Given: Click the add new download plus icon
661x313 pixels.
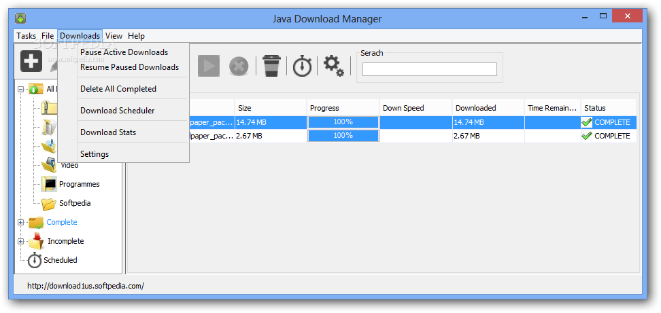Looking at the screenshot, I should (x=31, y=61).
